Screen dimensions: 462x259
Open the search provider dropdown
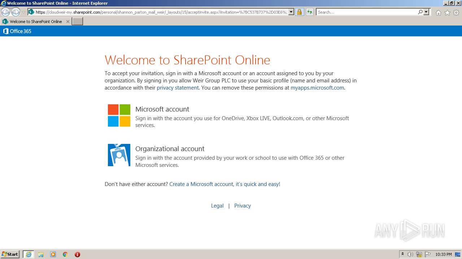(x=427, y=12)
